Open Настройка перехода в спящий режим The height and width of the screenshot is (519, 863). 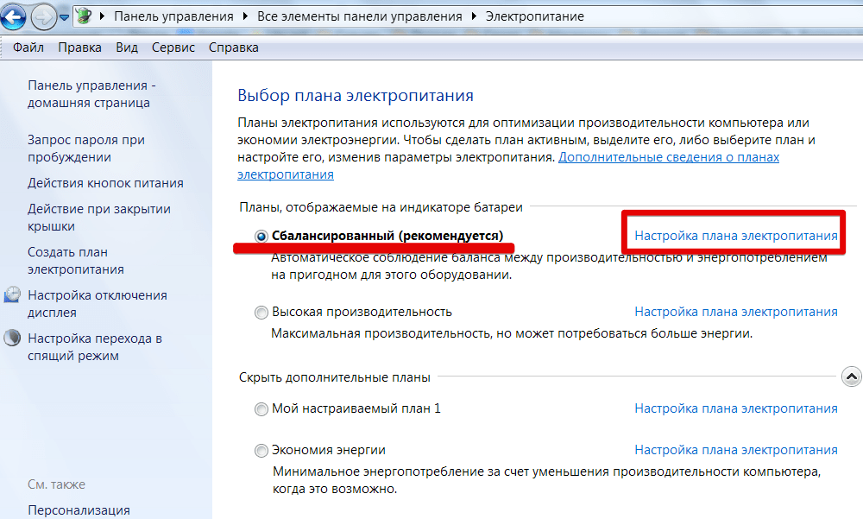(95, 346)
